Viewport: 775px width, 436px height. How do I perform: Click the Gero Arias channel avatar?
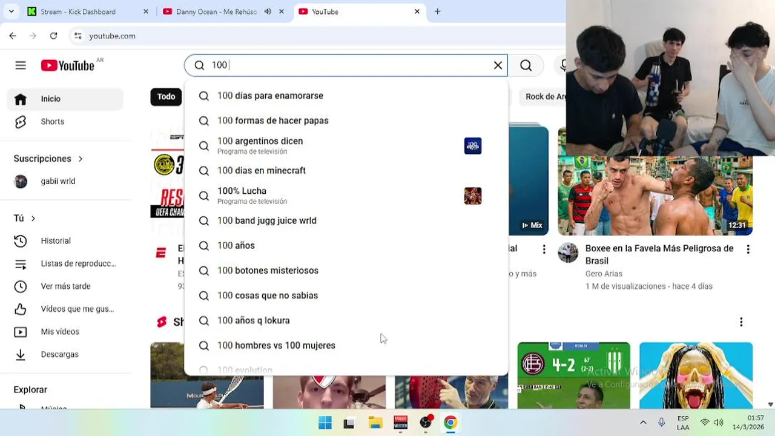pyautogui.click(x=568, y=253)
